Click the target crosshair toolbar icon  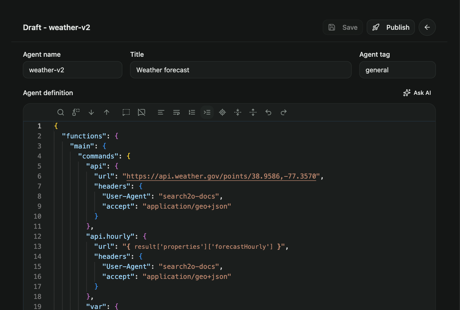point(223,112)
